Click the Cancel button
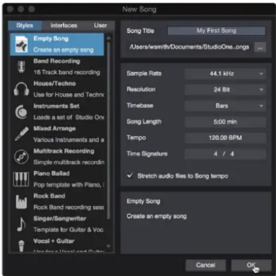Image resolution: width=276 pixels, height=276 pixels. (206, 265)
